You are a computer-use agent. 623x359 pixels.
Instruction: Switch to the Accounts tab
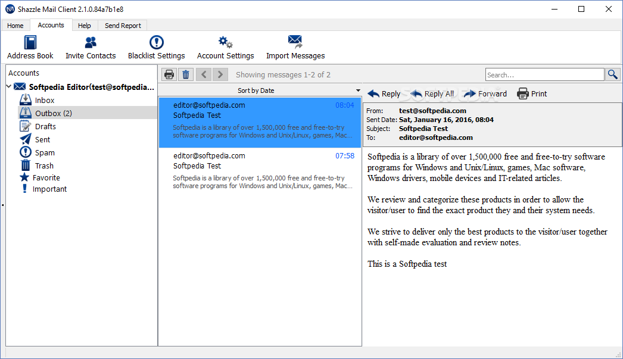(51, 25)
